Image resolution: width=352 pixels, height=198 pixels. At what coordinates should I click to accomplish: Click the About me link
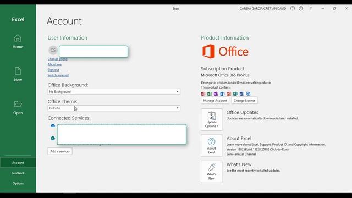point(54,64)
